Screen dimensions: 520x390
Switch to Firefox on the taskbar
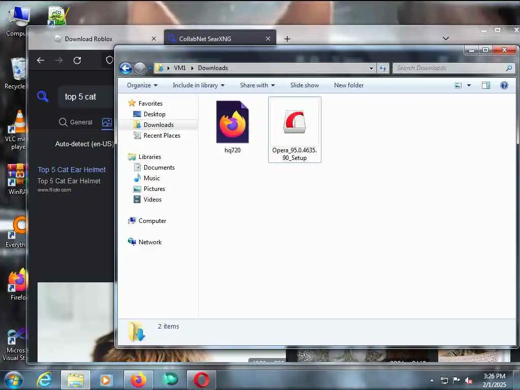pos(139,380)
